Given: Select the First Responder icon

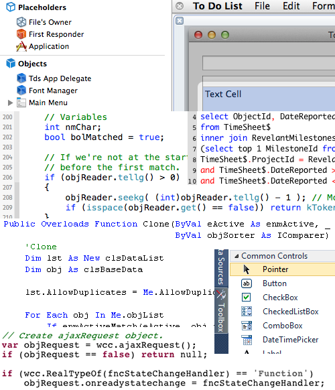Looking at the screenshot, I should [21, 34].
